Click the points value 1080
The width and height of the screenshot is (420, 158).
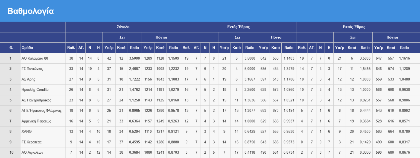[x=148, y=153]
